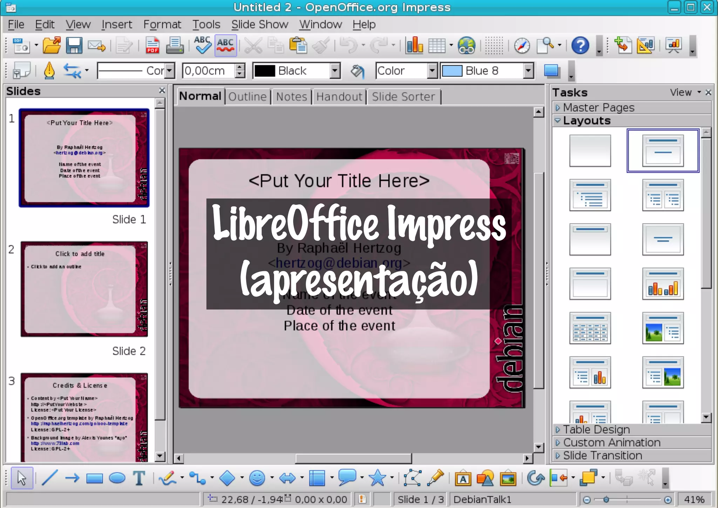Save the presentation with the floppy disk icon
Viewport: 718px width, 508px height.
74,46
